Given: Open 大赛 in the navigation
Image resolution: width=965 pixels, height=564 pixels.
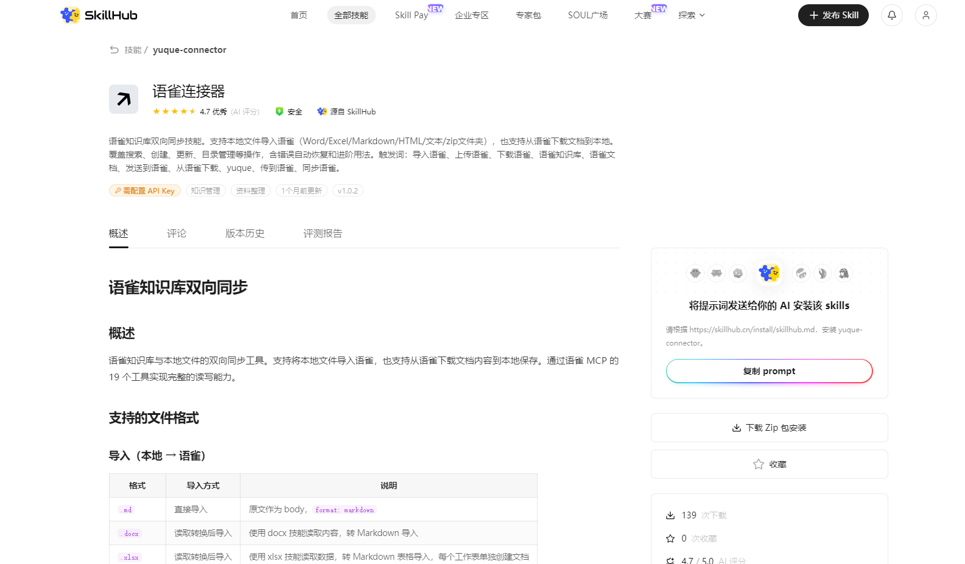Looking at the screenshot, I should pos(643,15).
